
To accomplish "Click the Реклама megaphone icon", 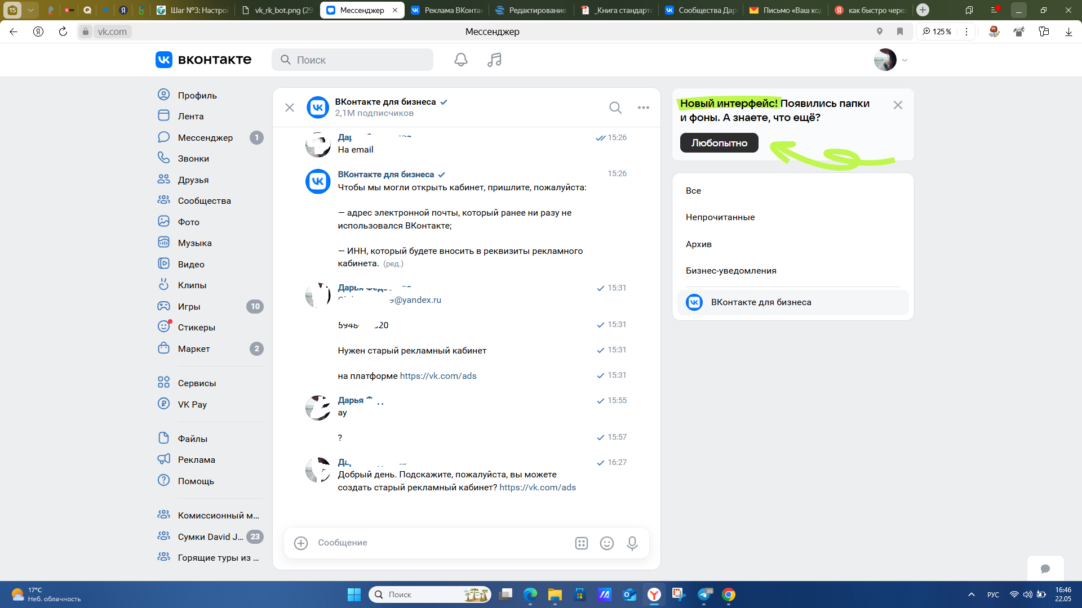I will 164,459.
